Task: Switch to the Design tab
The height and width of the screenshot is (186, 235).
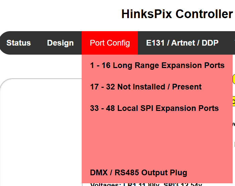Action: [60, 43]
